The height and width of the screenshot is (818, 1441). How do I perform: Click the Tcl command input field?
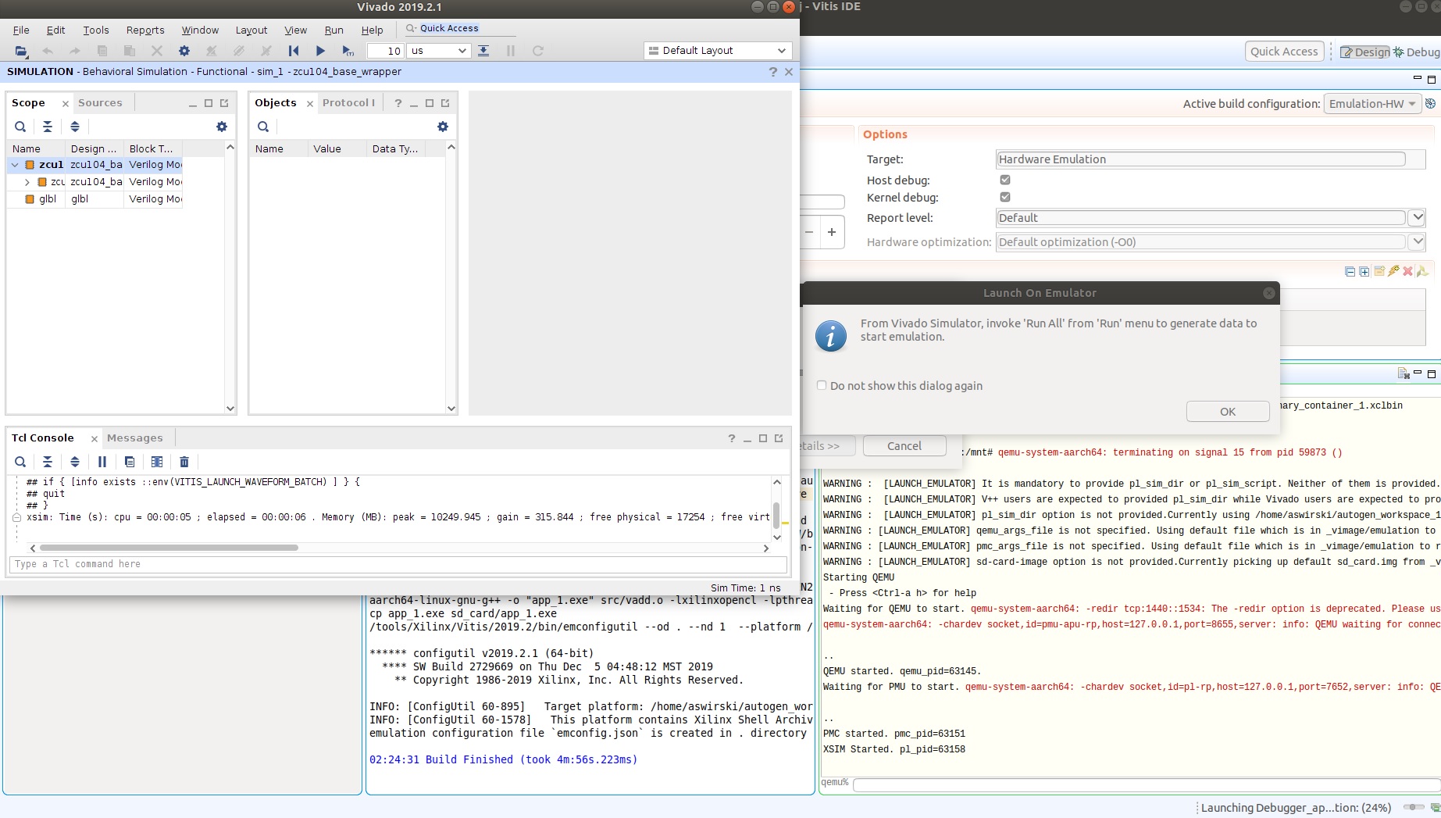point(398,564)
